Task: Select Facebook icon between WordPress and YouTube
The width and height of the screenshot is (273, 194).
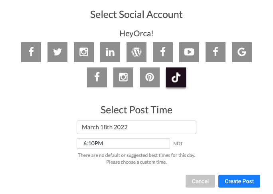Action: (x=163, y=52)
